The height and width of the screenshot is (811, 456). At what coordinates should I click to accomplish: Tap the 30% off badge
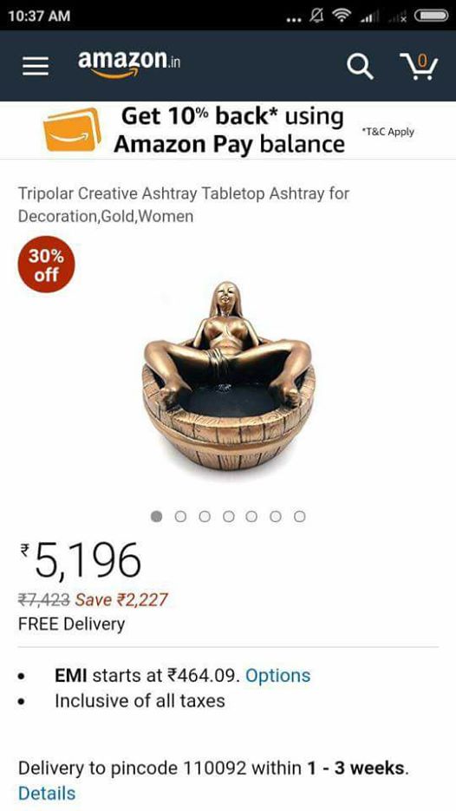pyautogui.click(x=47, y=265)
